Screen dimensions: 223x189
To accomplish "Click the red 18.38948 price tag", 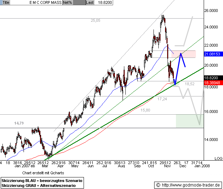I will point(213,83).
